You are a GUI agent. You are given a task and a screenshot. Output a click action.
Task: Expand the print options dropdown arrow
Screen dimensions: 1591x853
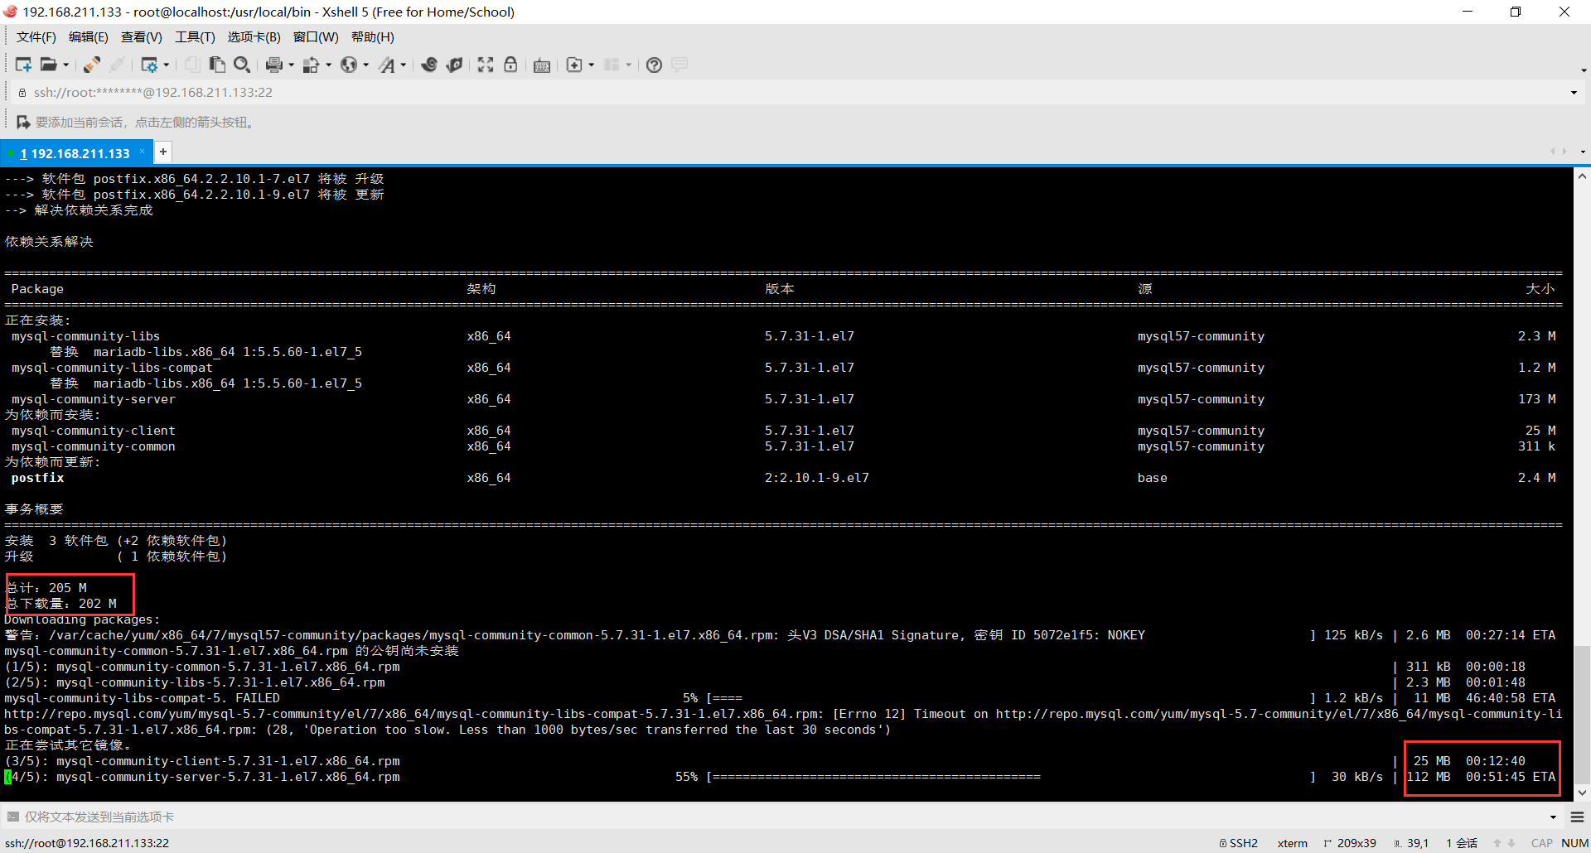pyautogui.click(x=289, y=65)
